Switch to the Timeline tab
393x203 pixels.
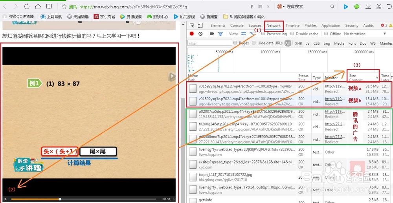coord(292,25)
